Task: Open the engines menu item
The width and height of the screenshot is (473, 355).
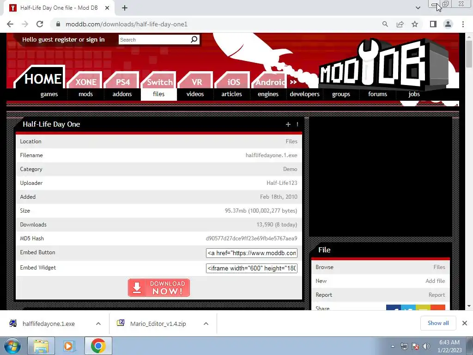Action: coord(268,94)
